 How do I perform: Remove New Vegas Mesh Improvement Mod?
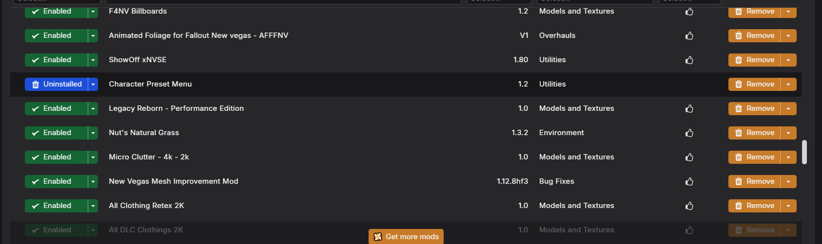pos(754,181)
